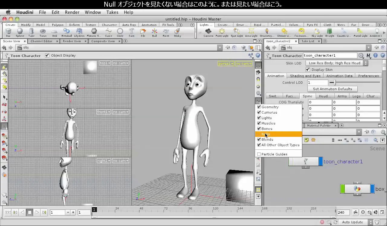Open the File menu
This screenshot has width=387, height=226.
(x=42, y=12)
